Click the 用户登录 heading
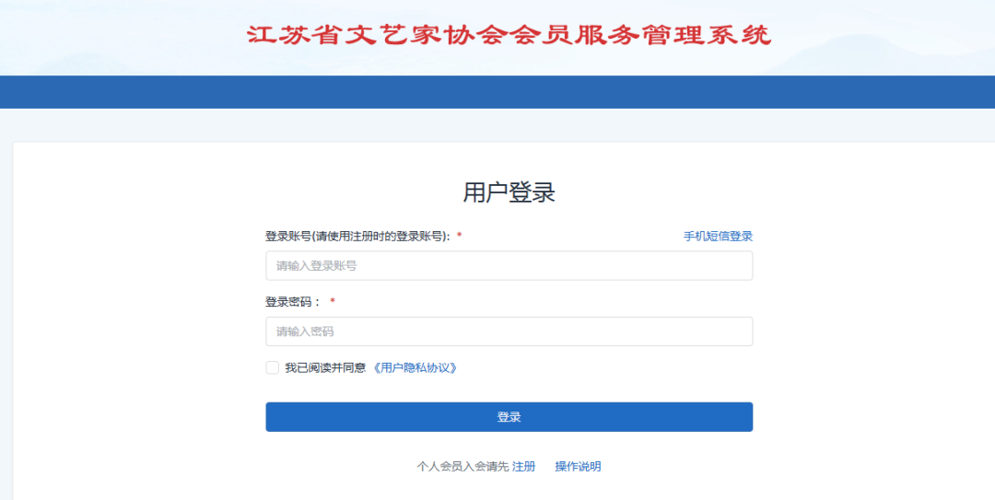The height and width of the screenshot is (500, 995). coord(509,192)
